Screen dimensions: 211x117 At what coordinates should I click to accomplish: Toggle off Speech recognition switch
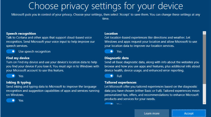[11, 51]
